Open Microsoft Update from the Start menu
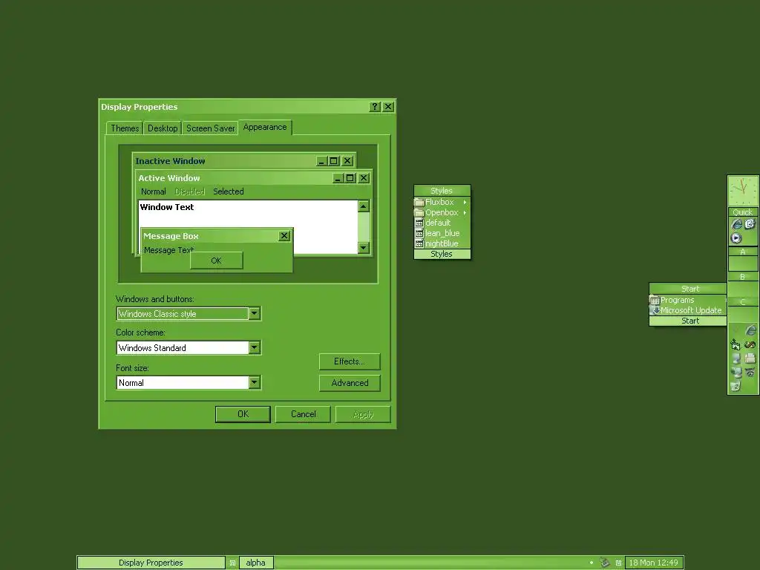This screenshot has width=760, height=570. pyautogui.click(x=688, y=310)
